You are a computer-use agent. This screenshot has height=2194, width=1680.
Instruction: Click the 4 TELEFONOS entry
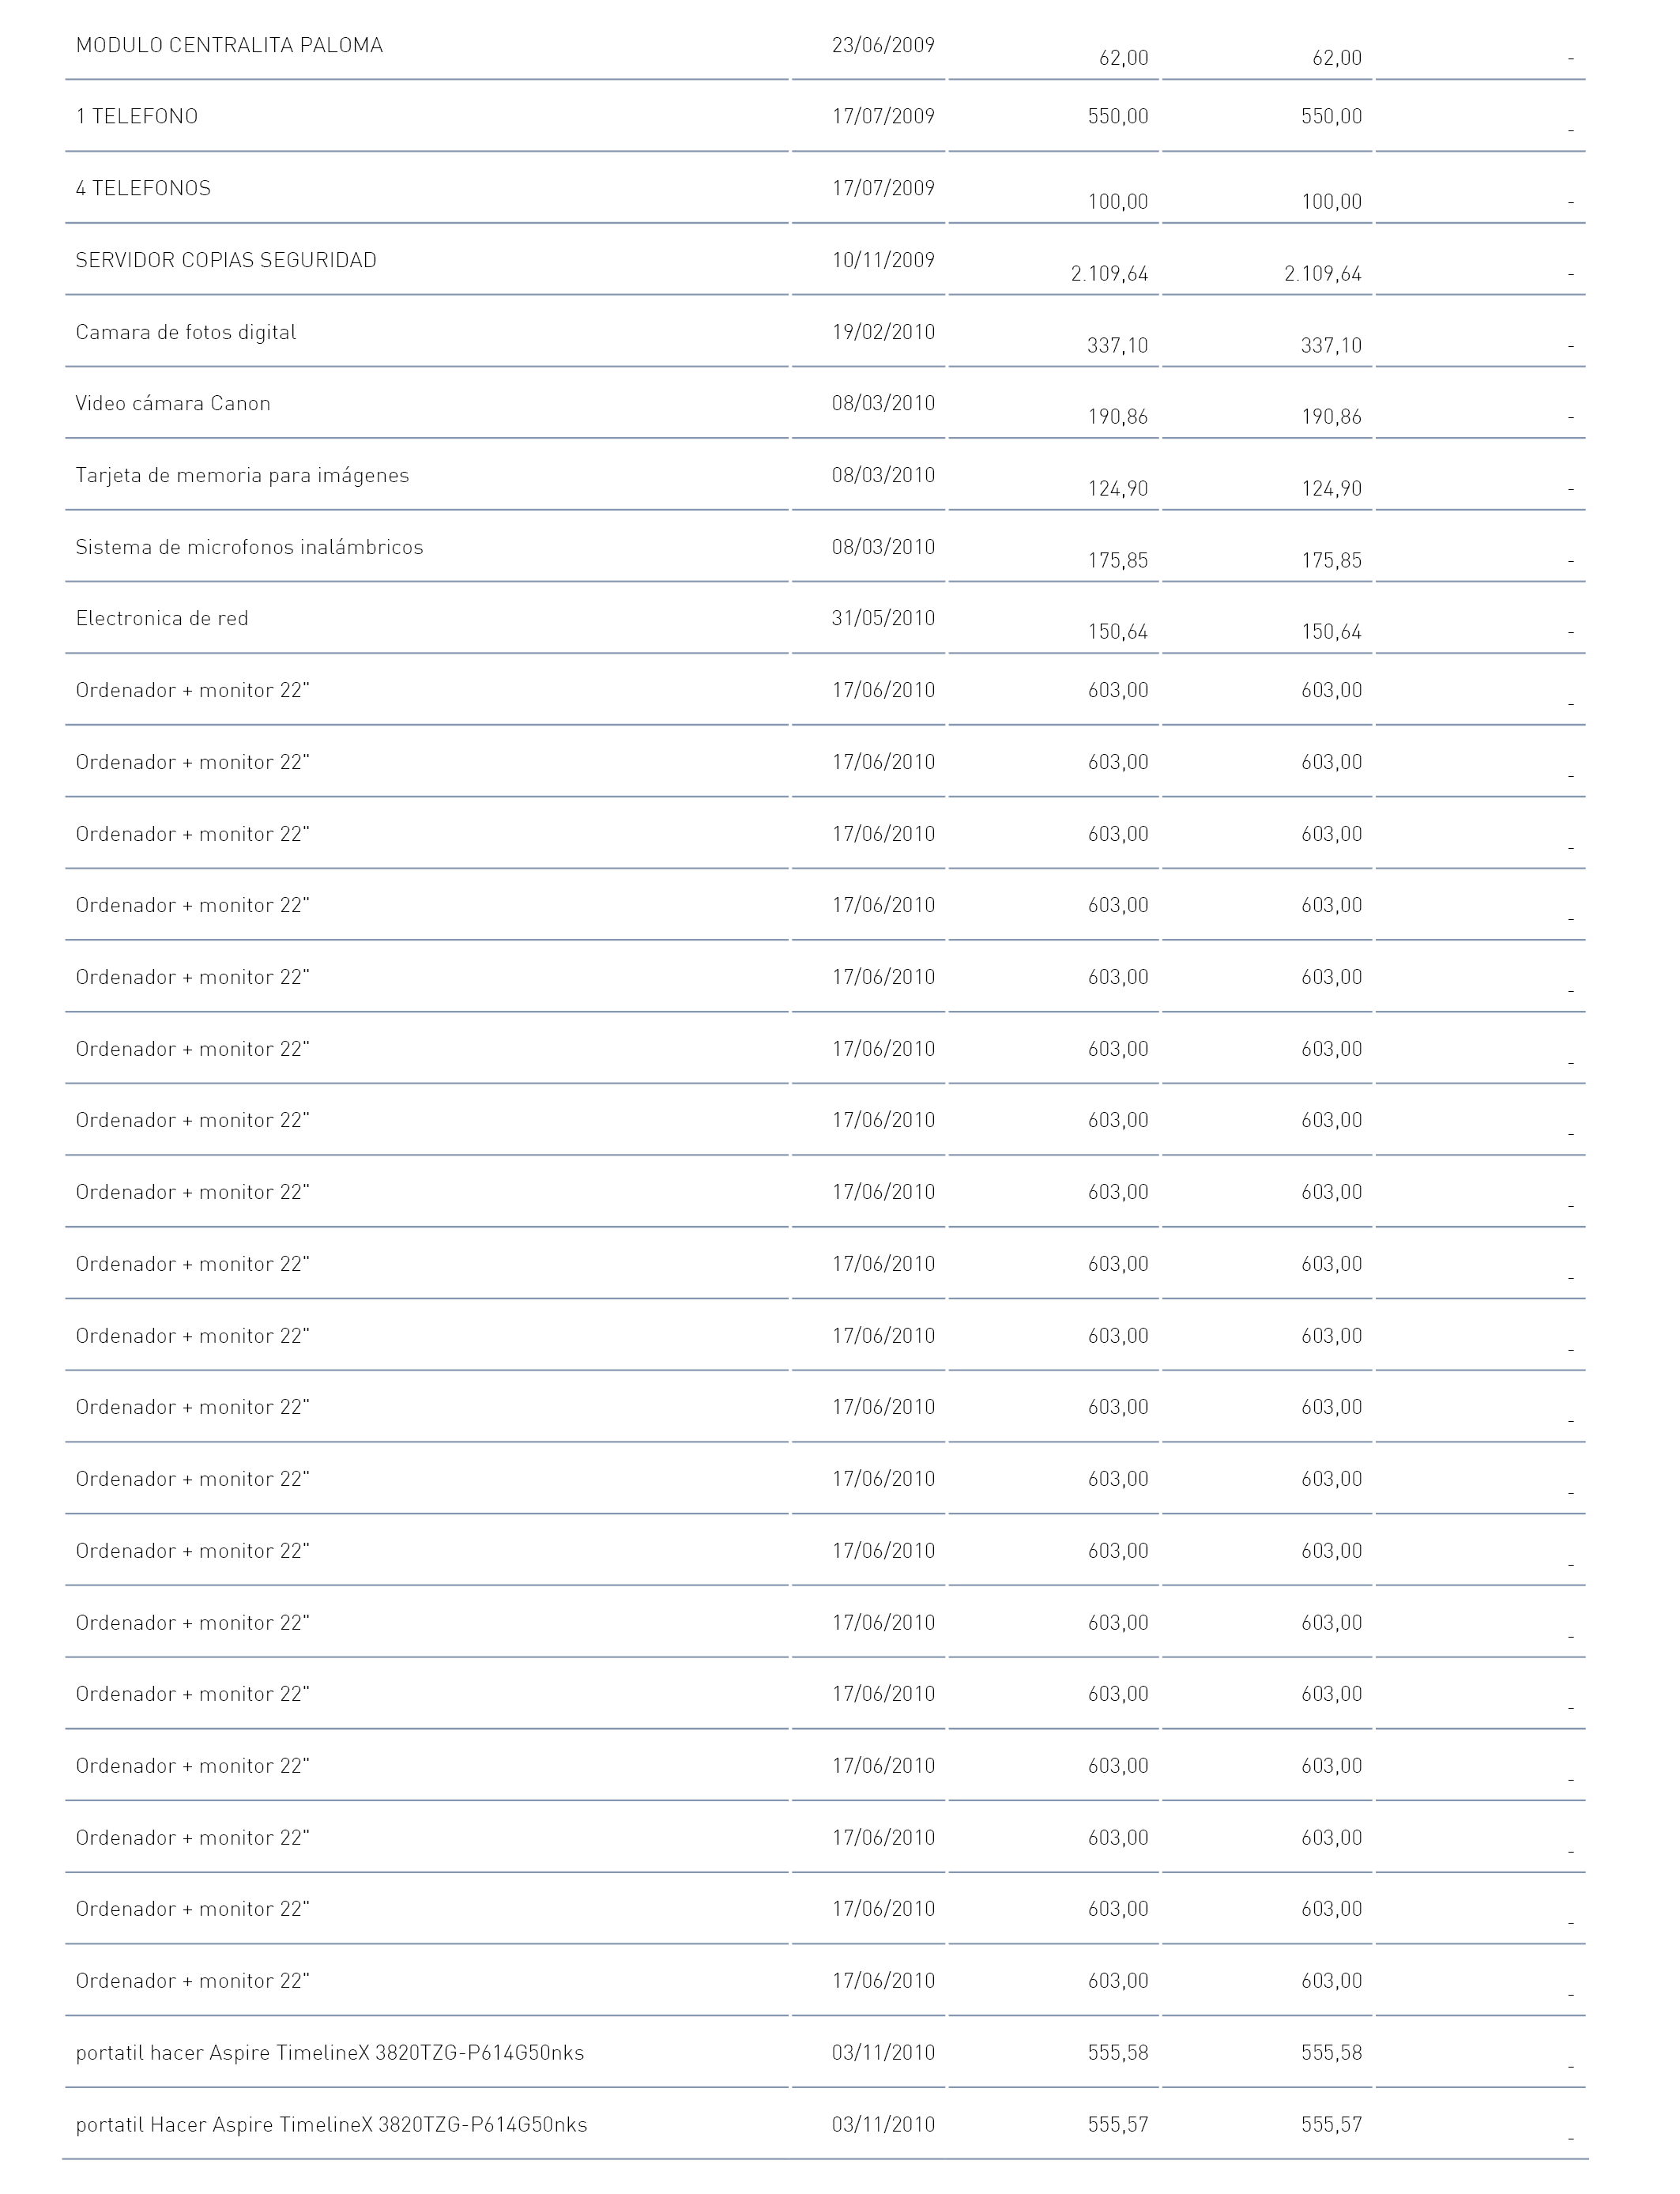point(143,189)
